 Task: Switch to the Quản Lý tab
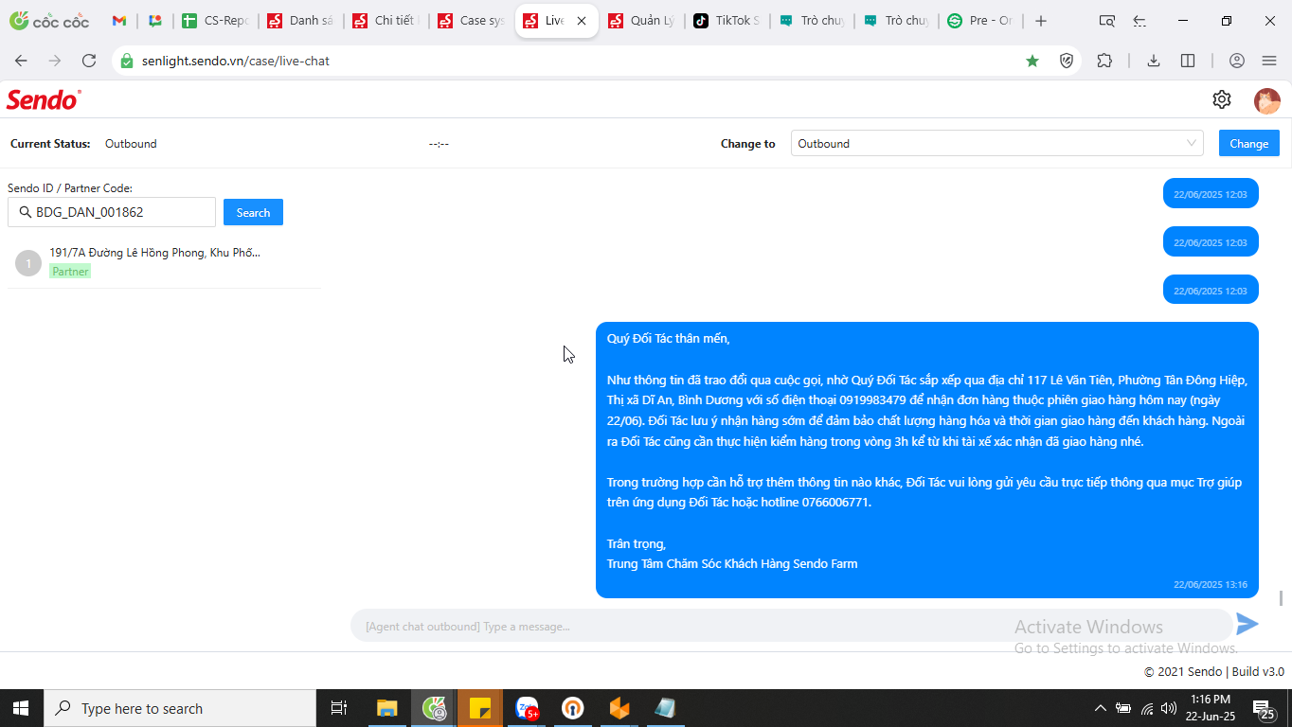(x=642, y=21)
